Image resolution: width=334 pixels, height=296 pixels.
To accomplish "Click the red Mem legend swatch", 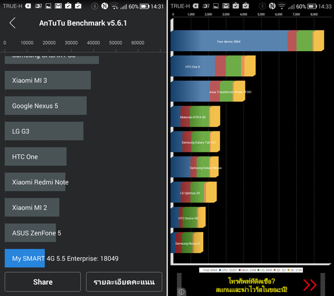I will [239, 270].
